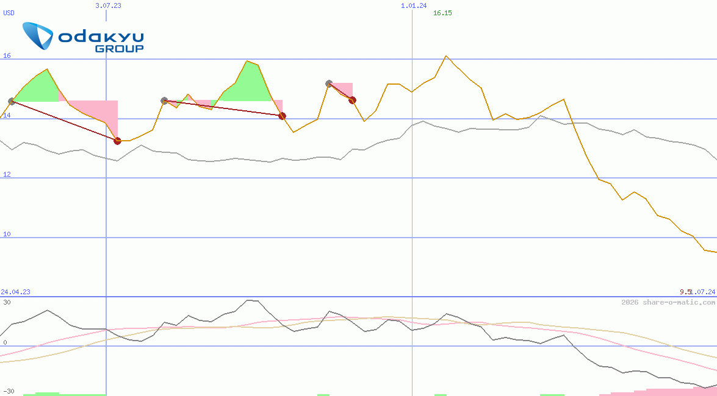Select the gray entry dot of the third trade

point(329,83)
